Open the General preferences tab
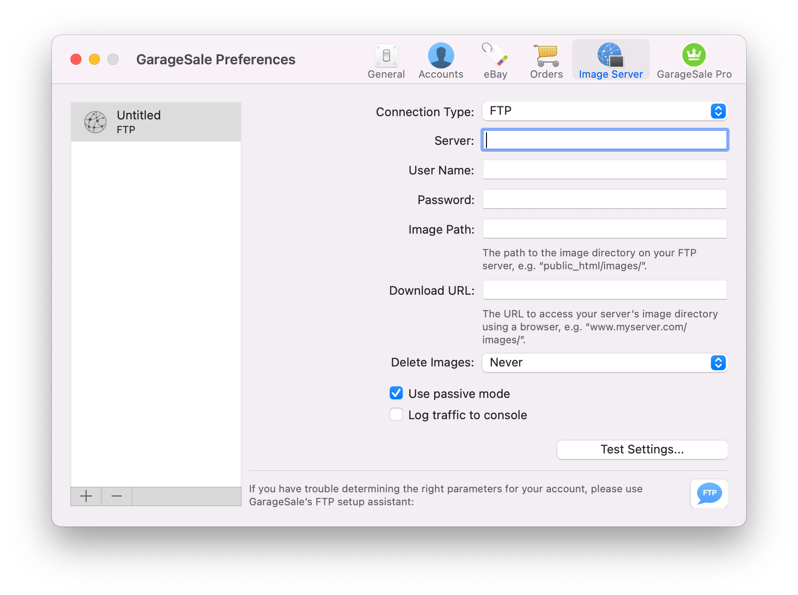The image size is (798, 595). (386, 61)
